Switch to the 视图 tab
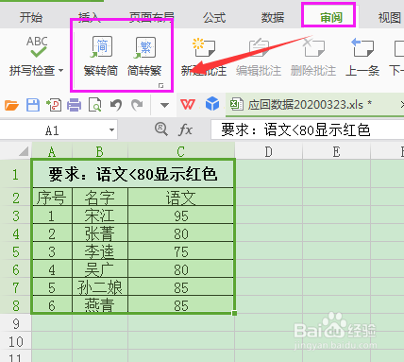This screenshot has width=404, height=362. click(x=390, y=17)
